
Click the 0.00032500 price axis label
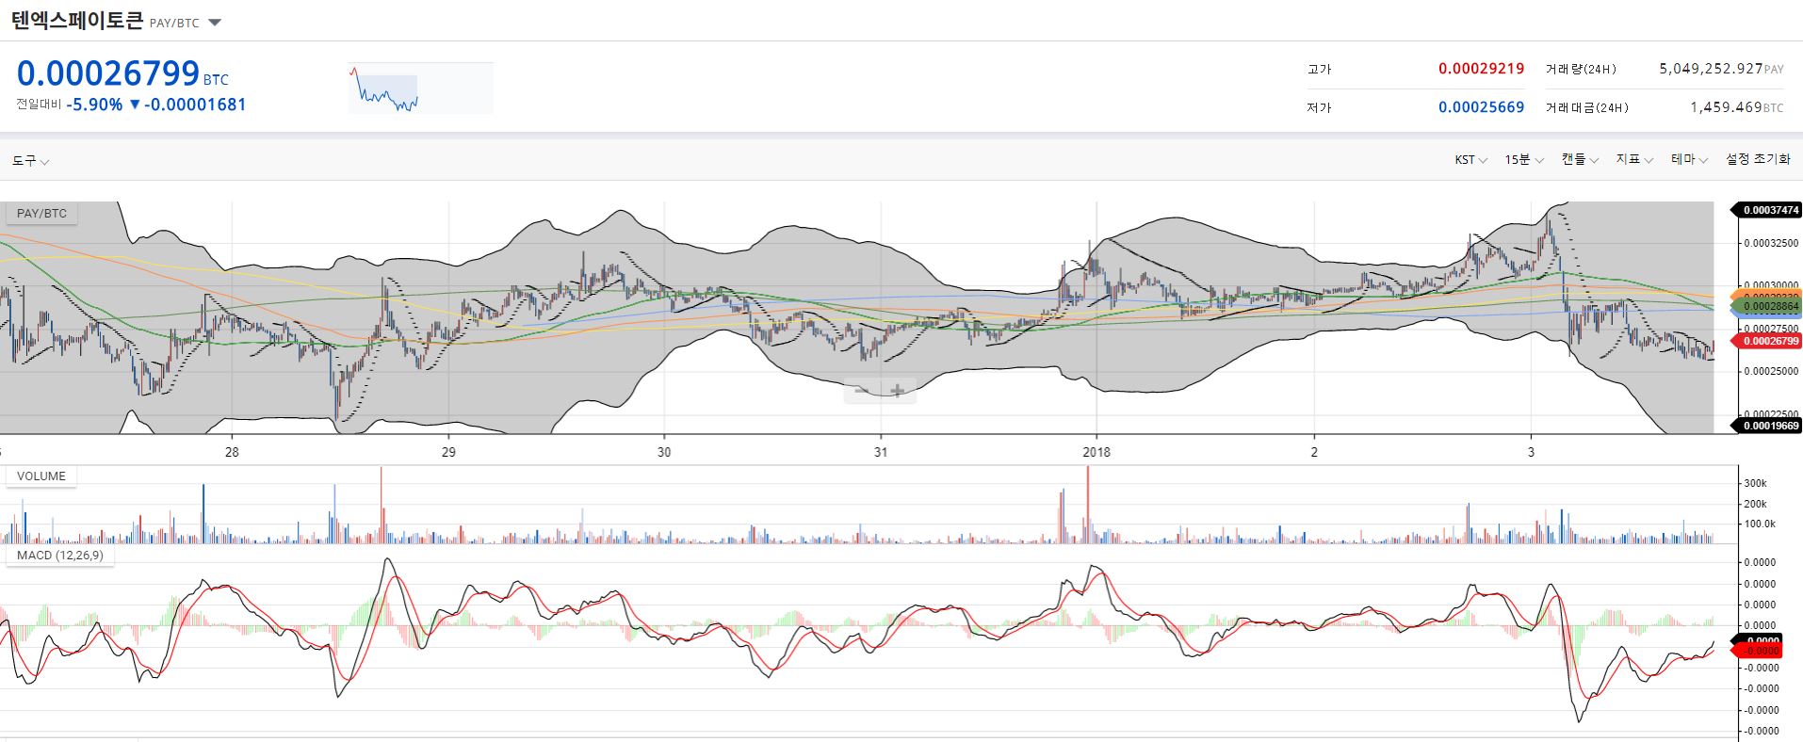pos(1771,243)
